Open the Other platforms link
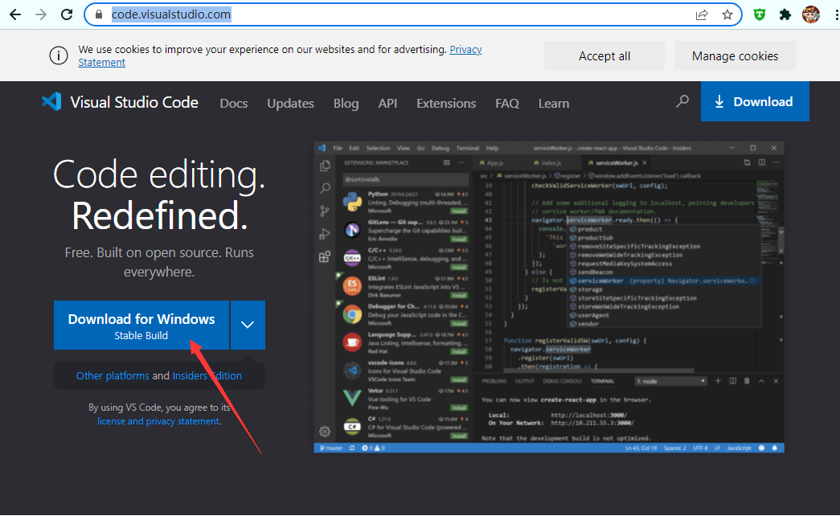 pyautogui.click(x=113, y=375)
